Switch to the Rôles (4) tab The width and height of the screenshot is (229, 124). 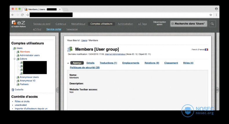point(188,63)
